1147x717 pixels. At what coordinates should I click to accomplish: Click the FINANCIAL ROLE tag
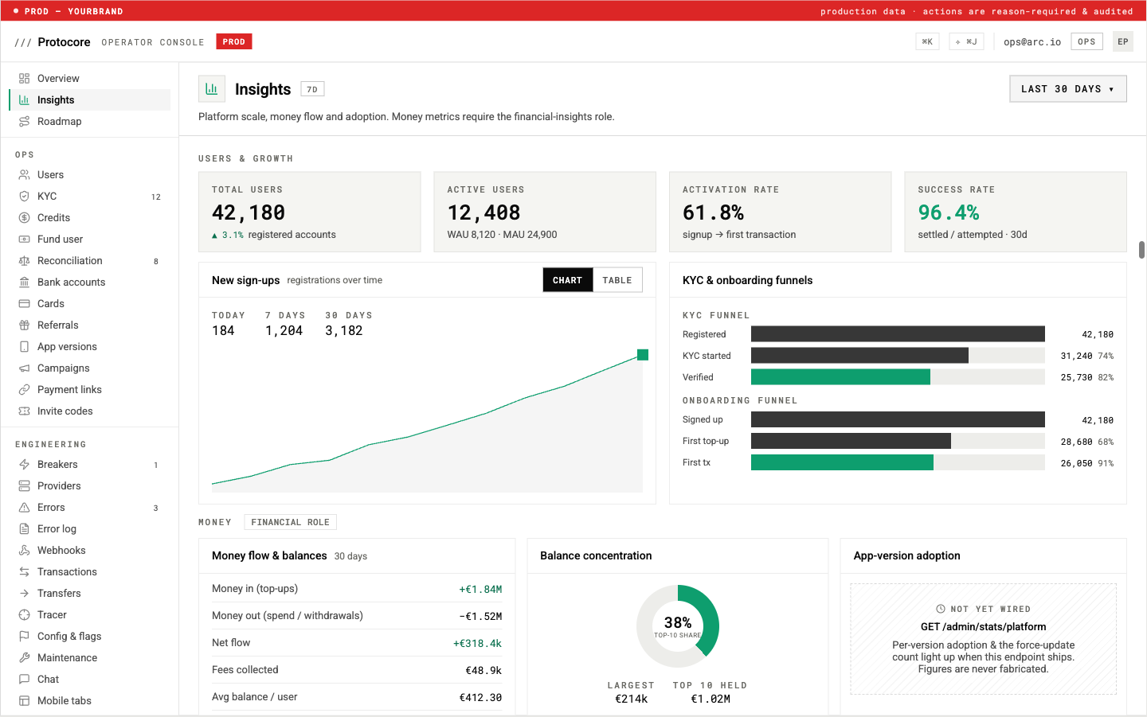[x=290, y=522]
